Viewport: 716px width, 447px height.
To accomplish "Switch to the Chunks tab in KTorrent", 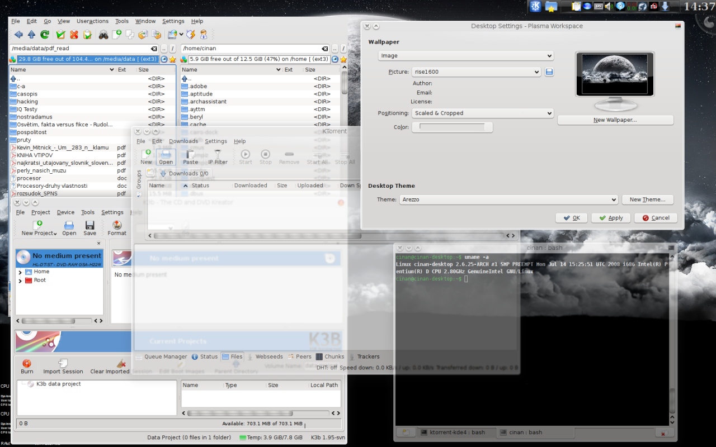I will coord(330,356).
